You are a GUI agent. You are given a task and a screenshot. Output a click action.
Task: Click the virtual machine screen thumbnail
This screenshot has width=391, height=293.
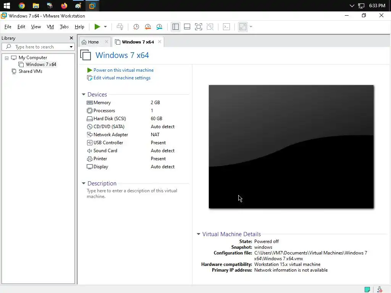(291, 146)
